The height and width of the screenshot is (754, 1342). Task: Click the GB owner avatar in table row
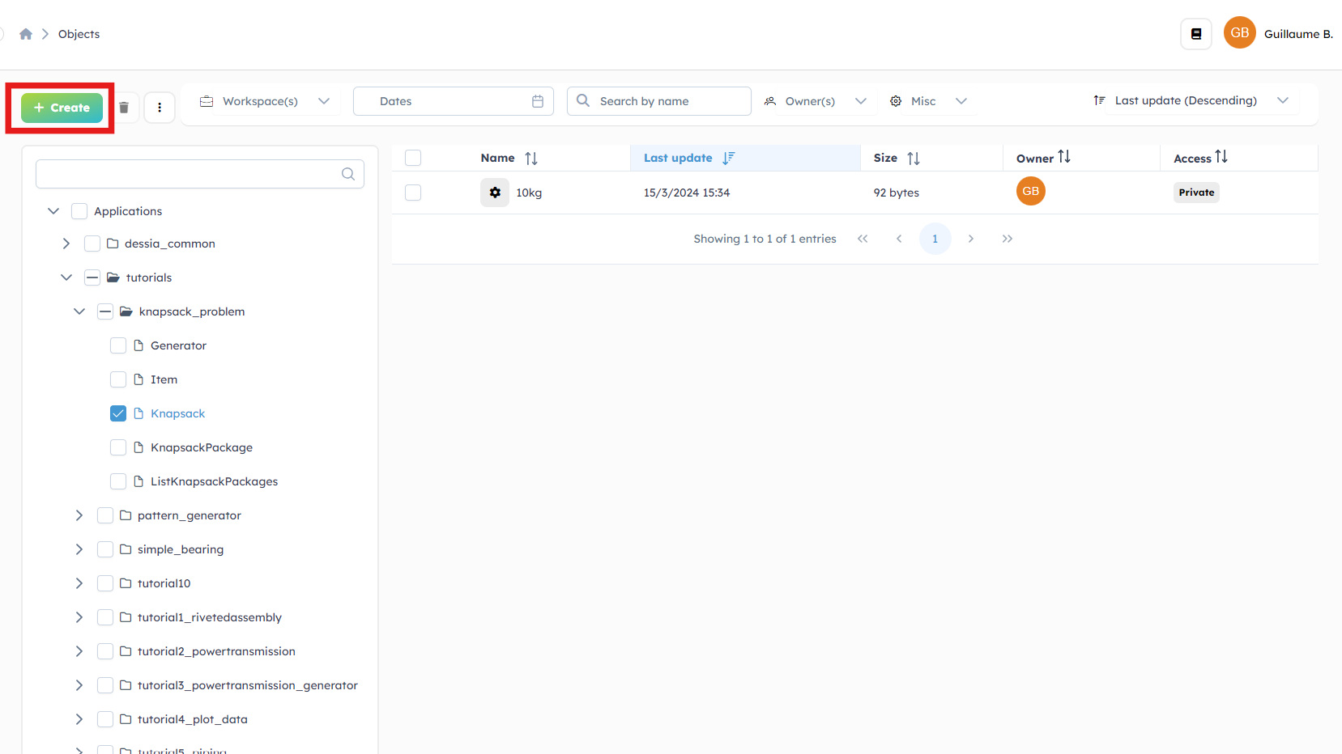(x=1030, y=192)
